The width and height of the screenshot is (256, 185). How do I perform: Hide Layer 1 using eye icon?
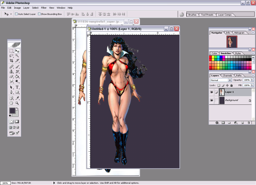tap(212, 92)
